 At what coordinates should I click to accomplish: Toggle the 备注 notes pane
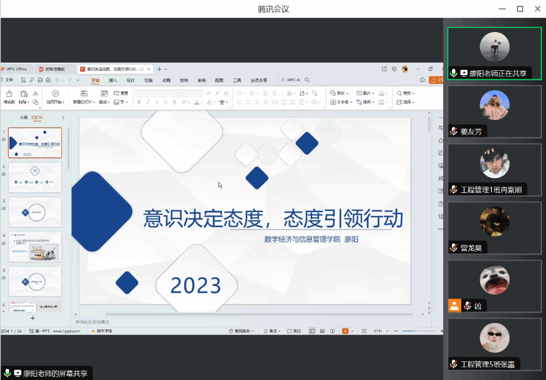(271, 331)
